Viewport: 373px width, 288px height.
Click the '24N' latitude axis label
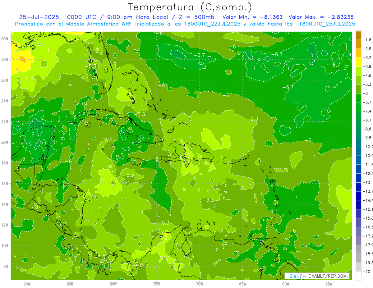click(5, 101)
